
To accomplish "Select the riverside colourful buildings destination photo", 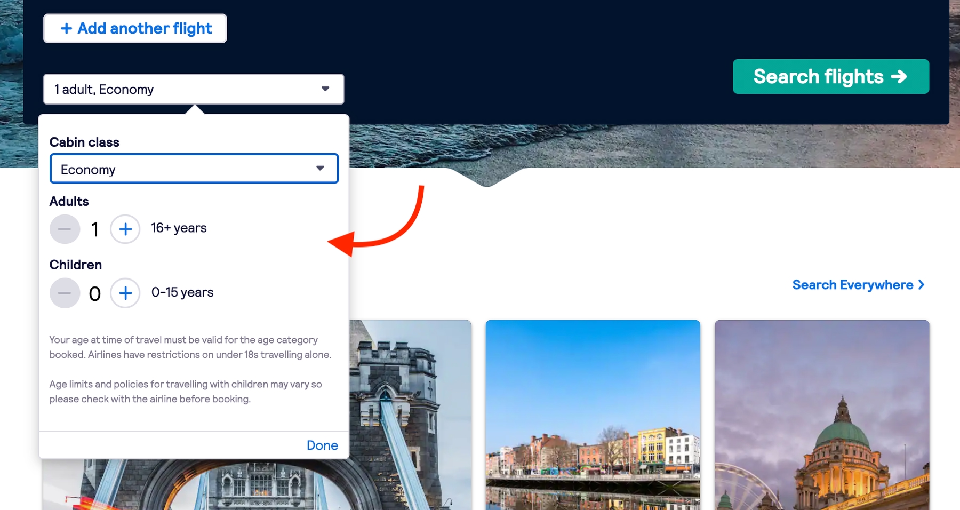I will (593, 415).
